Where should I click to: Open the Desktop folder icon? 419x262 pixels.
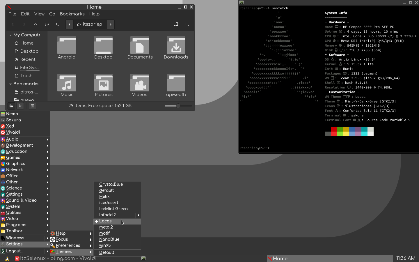[x=103, y=48]
